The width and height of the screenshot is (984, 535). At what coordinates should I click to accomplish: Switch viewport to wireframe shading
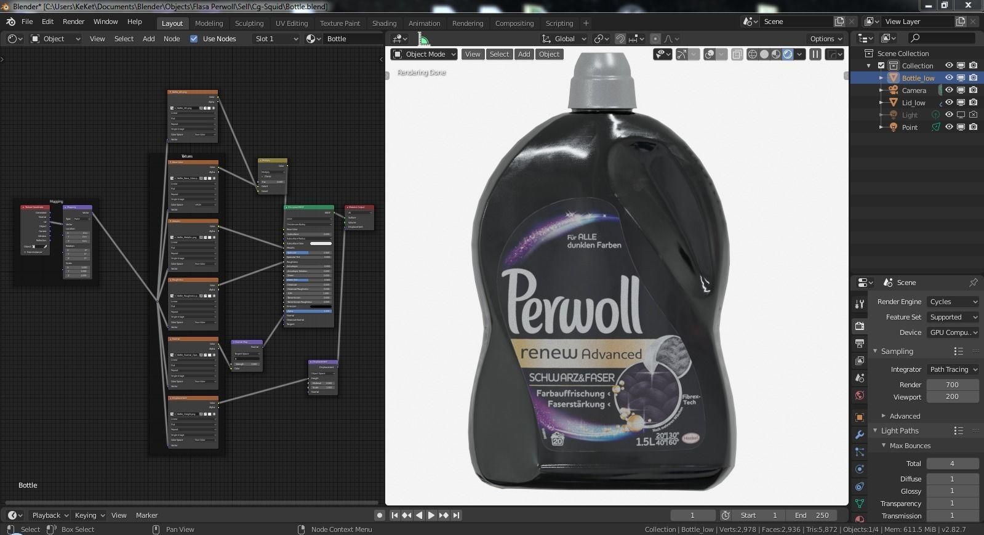[752, 54]
